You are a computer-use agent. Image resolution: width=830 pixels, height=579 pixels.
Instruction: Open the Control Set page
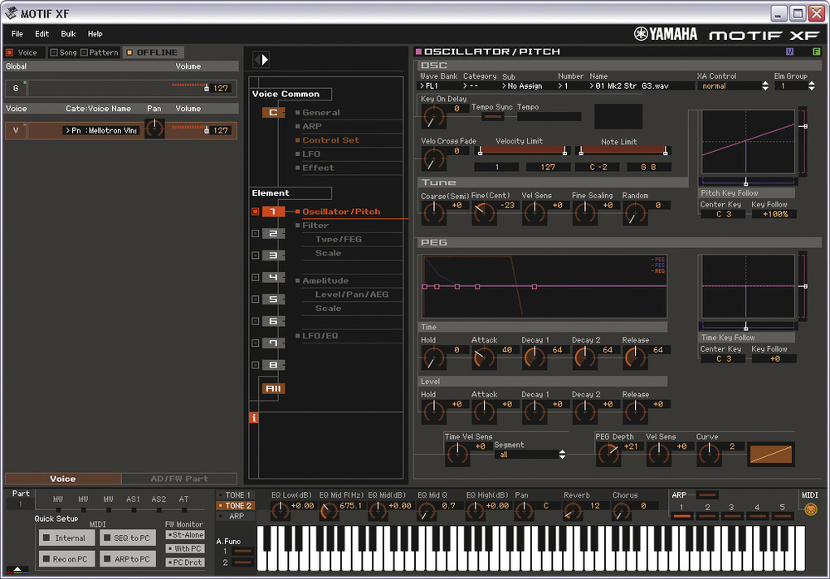pos(330,139)
